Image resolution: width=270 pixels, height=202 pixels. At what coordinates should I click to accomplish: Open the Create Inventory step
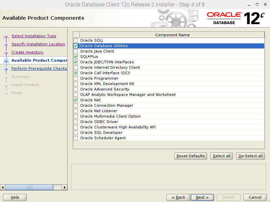click(x=27, y=52)
